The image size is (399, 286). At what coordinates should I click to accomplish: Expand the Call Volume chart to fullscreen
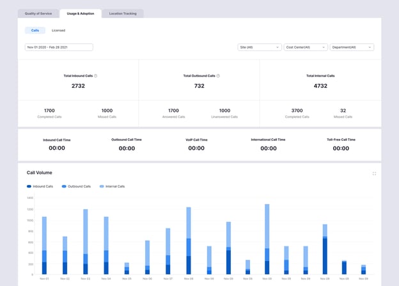[x=374, y=173]
